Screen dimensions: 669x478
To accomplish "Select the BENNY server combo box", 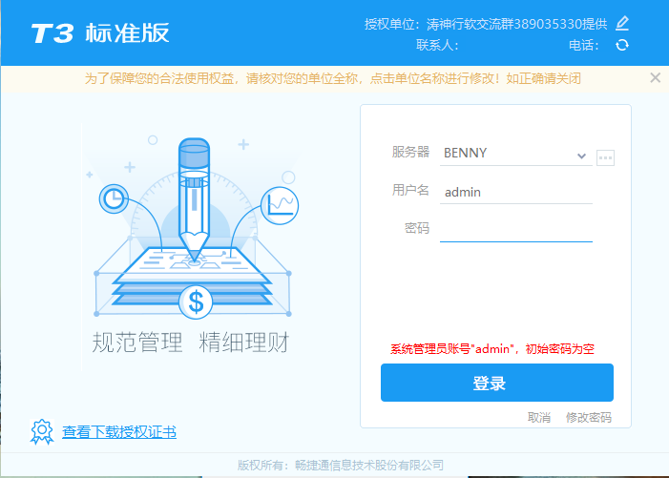I will point(506,153).
